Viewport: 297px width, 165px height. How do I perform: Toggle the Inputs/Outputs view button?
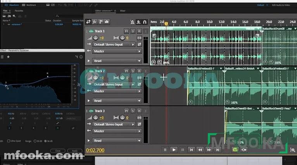click(88, 22)
